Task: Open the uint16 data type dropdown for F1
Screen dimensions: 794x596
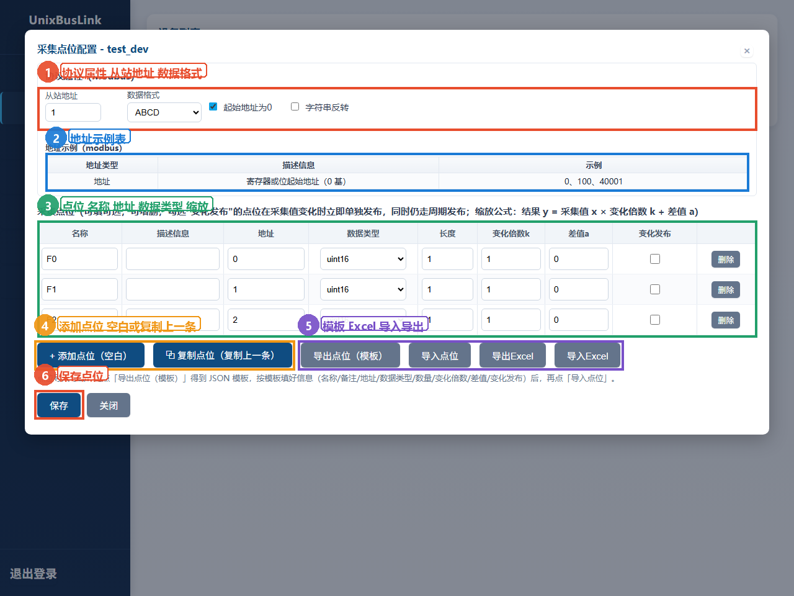Action: tap(363, 289)
